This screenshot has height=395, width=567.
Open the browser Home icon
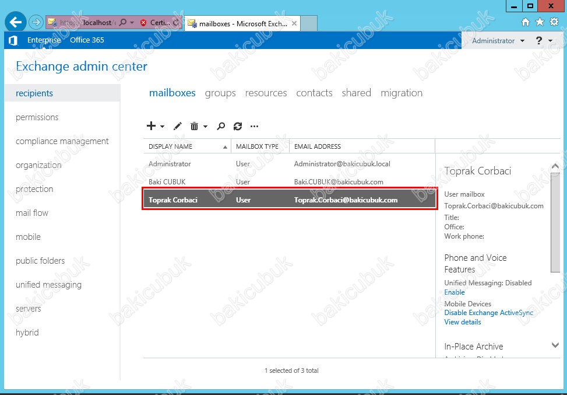click(526, 22)
